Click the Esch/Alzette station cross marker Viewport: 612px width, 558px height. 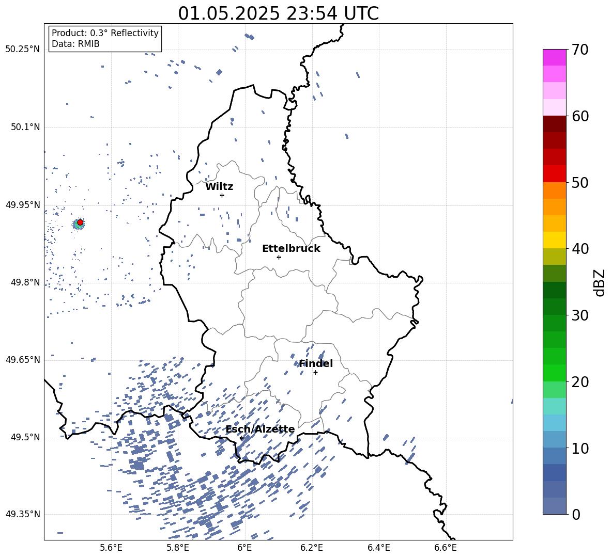pyautogui.click(x=241, y=438)
